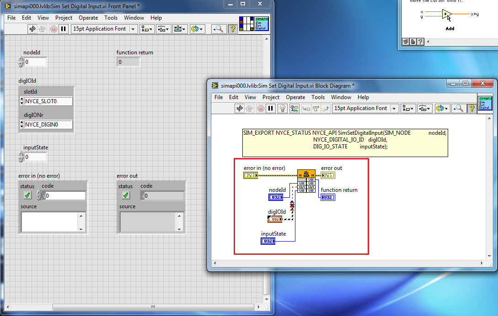Show Context Help from Block Diagram toolbar
Viewport: 498px width, 316px height.
point(471,109)
